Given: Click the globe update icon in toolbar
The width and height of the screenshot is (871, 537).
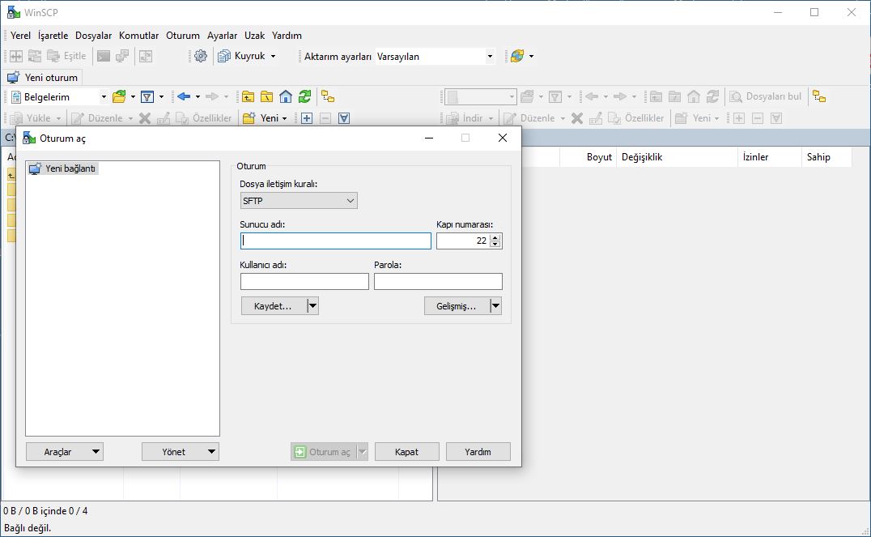Looking at the screenshot, I should 517,56.
